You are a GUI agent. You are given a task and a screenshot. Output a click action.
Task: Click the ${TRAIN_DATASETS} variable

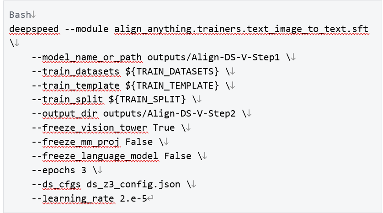tap(172, 72)
